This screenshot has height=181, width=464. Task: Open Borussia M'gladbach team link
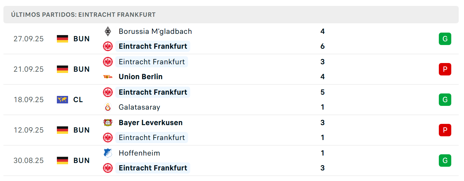(x=155, y=31)
